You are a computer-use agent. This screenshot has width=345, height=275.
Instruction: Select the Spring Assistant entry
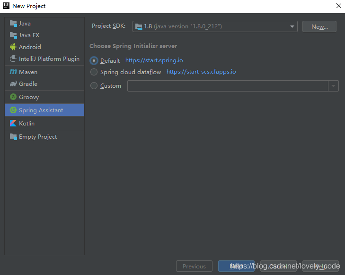pyautogui.click(x=44, y=110)
